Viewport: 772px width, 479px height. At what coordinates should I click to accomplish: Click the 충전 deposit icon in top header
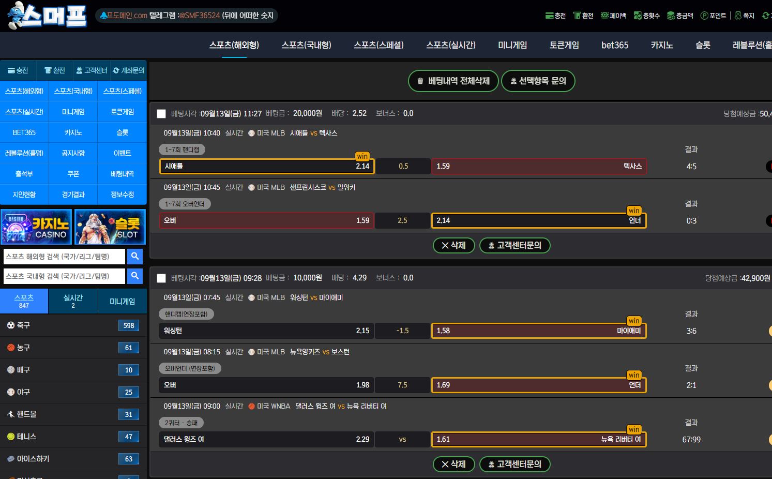555,16
